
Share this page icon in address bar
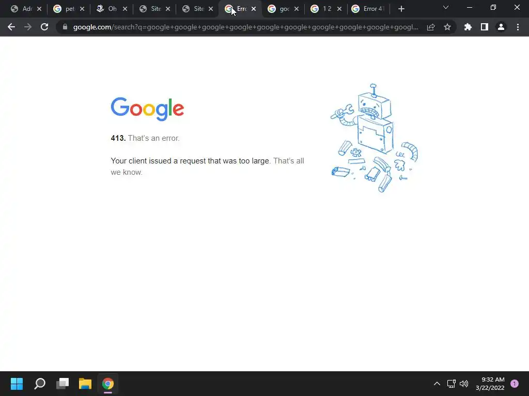point(431,27)
